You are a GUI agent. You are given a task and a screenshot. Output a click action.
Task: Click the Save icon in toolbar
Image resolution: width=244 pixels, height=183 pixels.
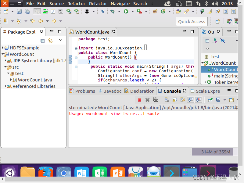pos(19,11)
